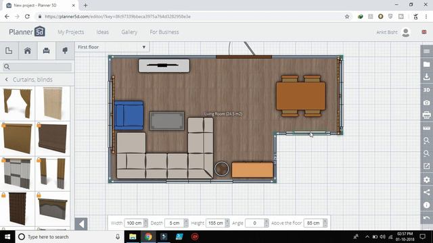The width and height of the screenshot is (433, 243).
Task: Adjust Width value using its spinner arrows
Action: click(x=145, y=223)
